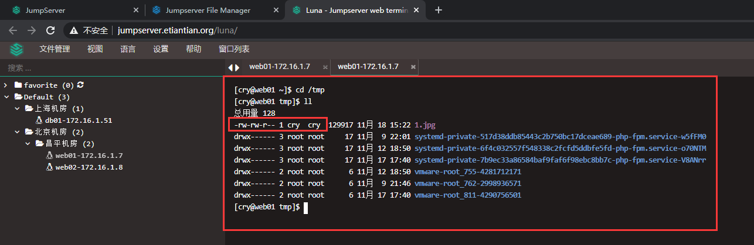Click the 129917 file size value
The image size is (754, 245).
click(x=341, y=125)
